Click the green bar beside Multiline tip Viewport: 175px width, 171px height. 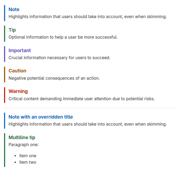point(5,150)
